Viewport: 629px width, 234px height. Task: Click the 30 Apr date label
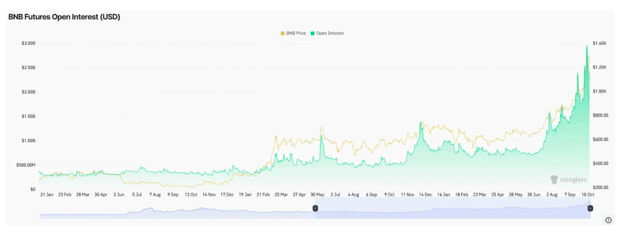pyautogui.click(x=100, y=195)
